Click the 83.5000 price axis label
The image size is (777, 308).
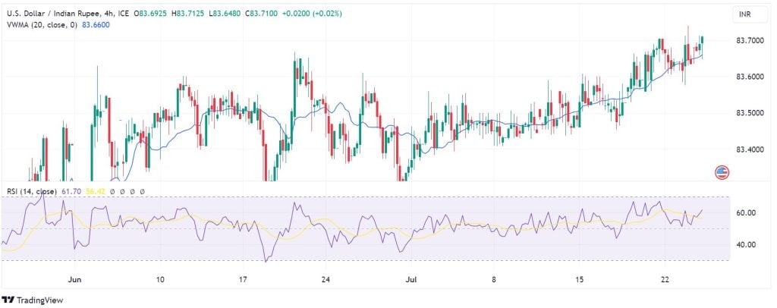point(748,113)
